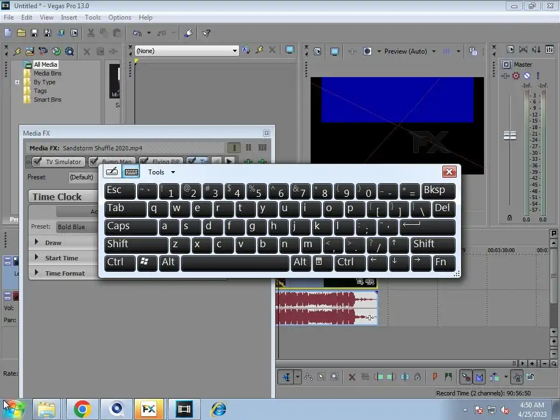Click the trimmer external monitor icon

click(290, 50)
